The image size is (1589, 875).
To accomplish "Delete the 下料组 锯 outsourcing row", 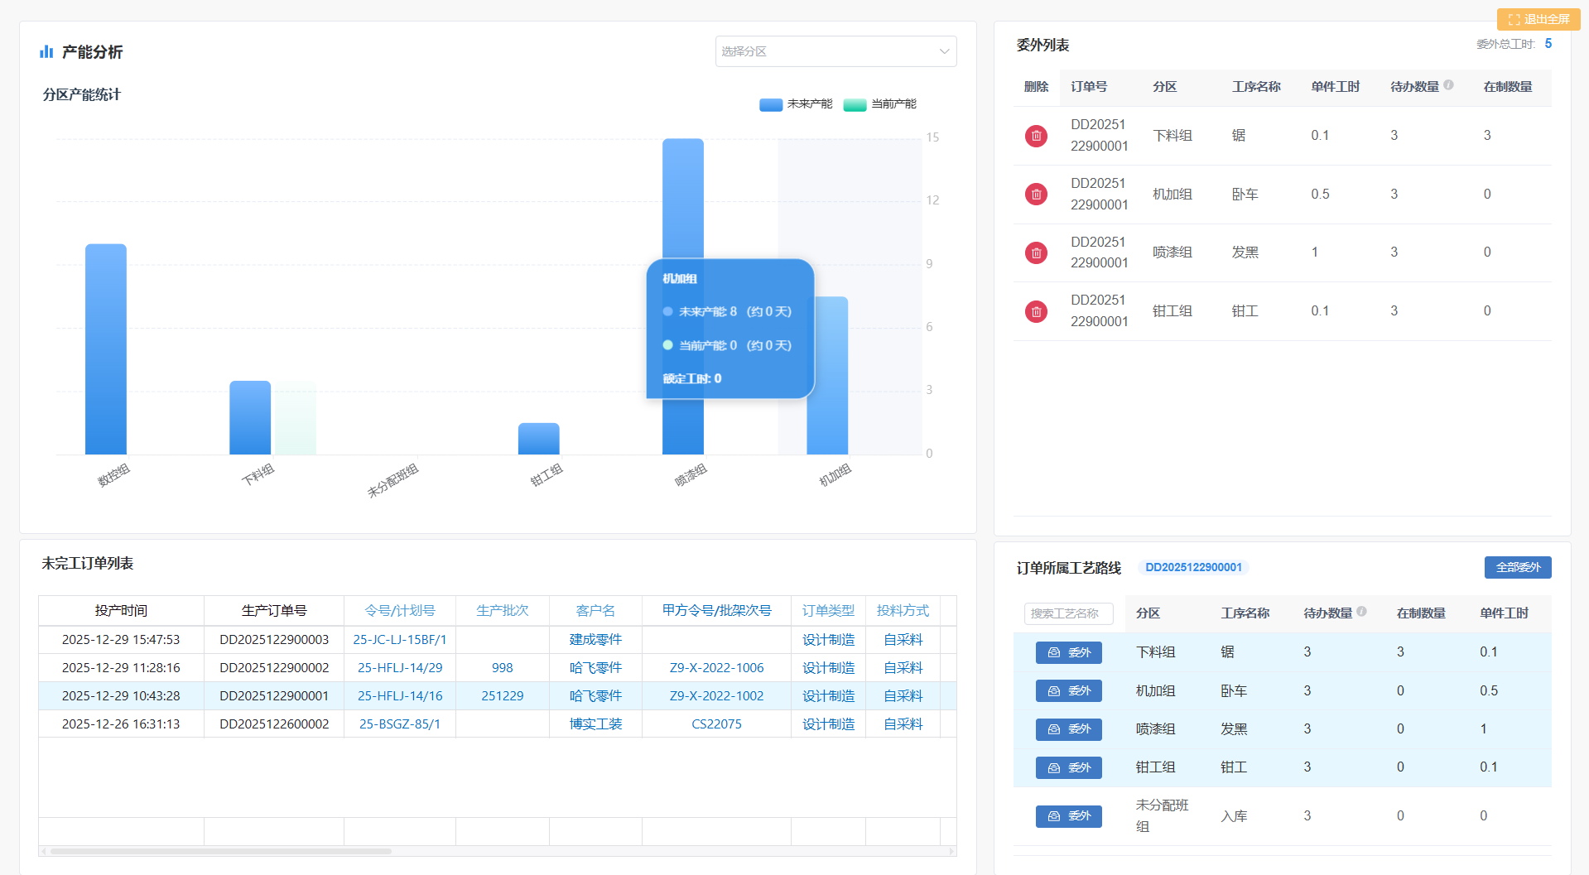I will pyautogui.click(x=1036, y=136).
